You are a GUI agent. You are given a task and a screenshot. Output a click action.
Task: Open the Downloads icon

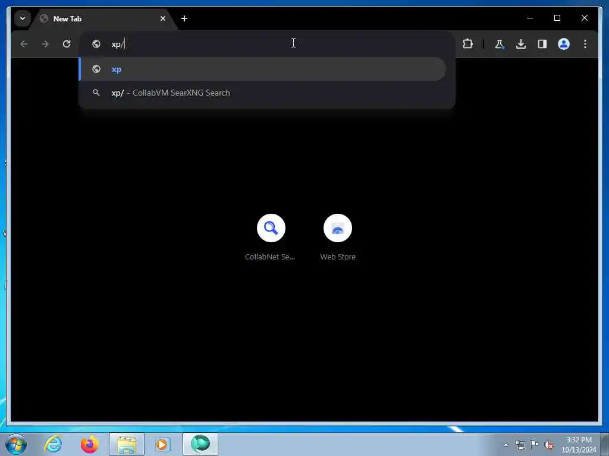click(521, 44)
